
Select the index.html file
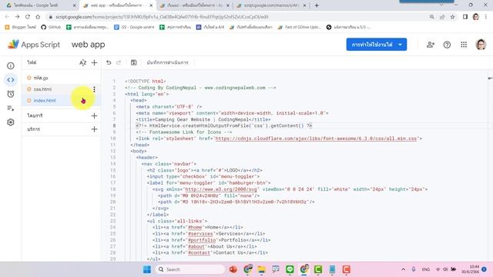(45, 101)
